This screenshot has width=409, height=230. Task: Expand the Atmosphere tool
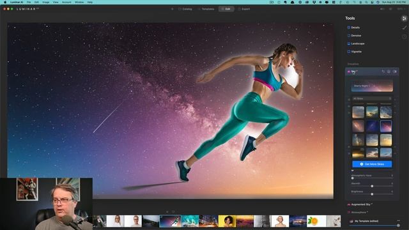(x=358, y=212)
